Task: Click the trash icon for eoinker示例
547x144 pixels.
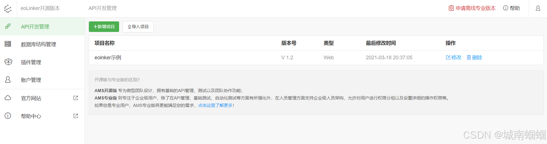Action: (x=469, y=58)
